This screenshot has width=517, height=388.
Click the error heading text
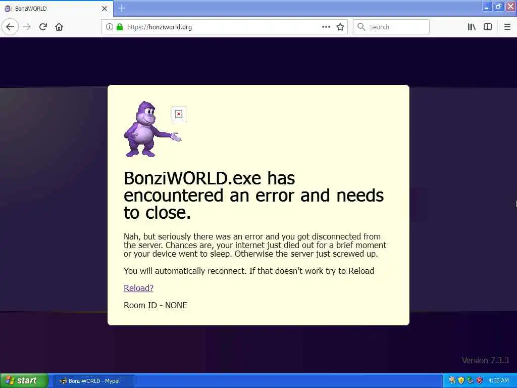tap(253, 196)
